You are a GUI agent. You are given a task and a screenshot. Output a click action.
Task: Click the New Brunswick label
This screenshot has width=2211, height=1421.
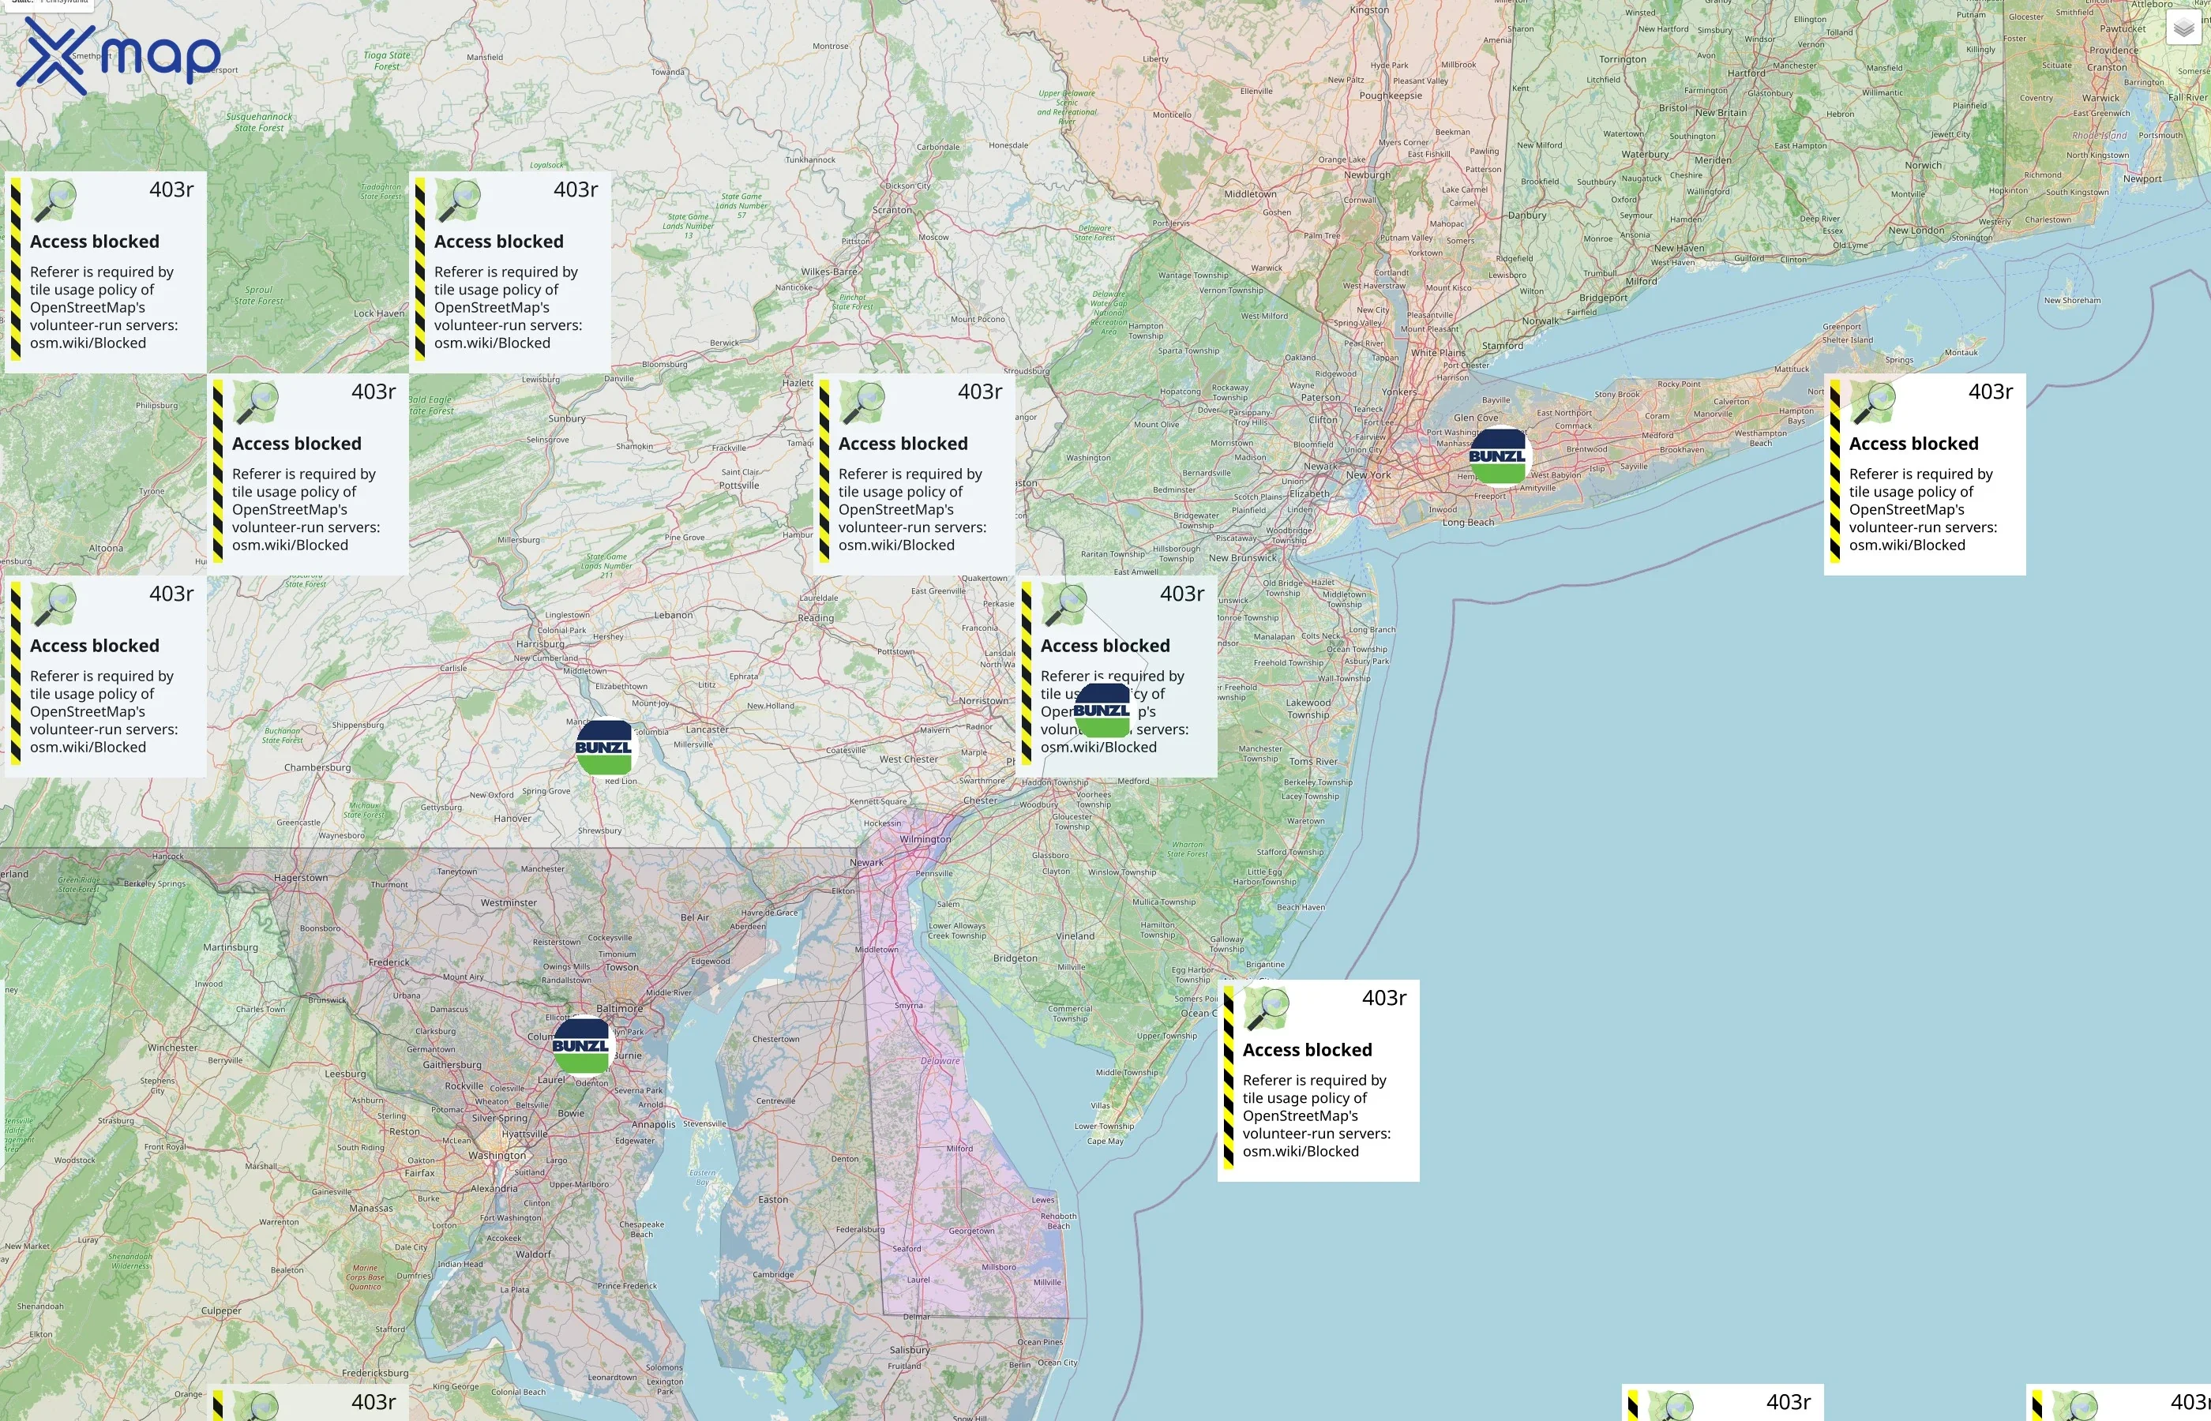click(1243, 557)
